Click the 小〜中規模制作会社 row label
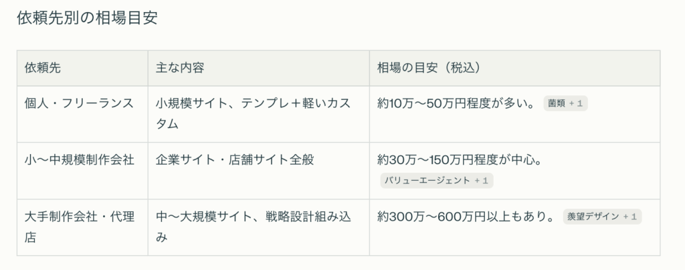685x270 pixels. pyautogui.click(x=79, y=160)
